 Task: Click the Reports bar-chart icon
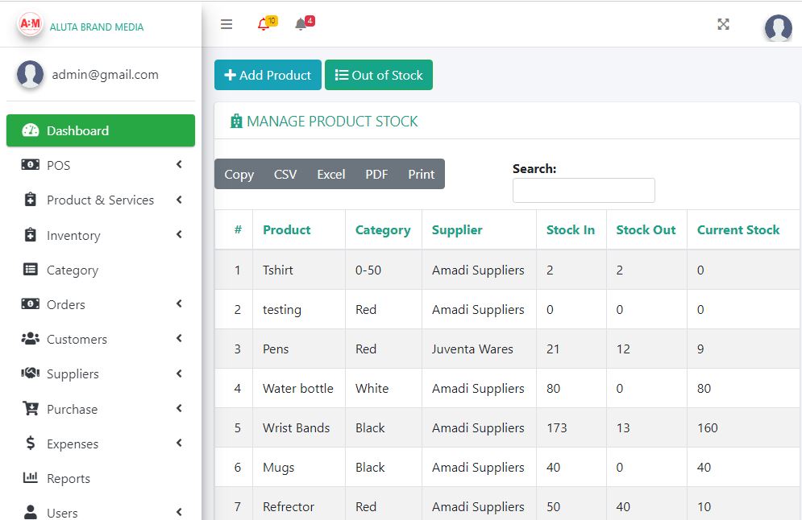[x=31, y=478]
